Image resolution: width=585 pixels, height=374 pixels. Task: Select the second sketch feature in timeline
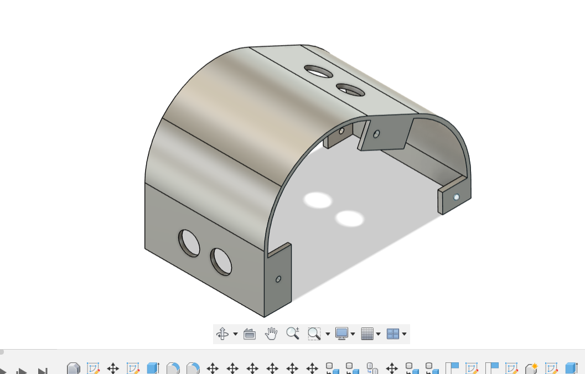133,369
